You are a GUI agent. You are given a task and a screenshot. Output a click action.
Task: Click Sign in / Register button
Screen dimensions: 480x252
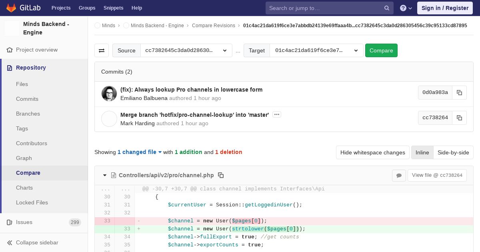[x=445, y=8]
